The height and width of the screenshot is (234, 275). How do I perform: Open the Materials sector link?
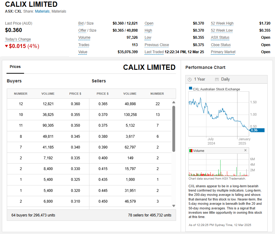pyautogui.click(x=42, y=11)
